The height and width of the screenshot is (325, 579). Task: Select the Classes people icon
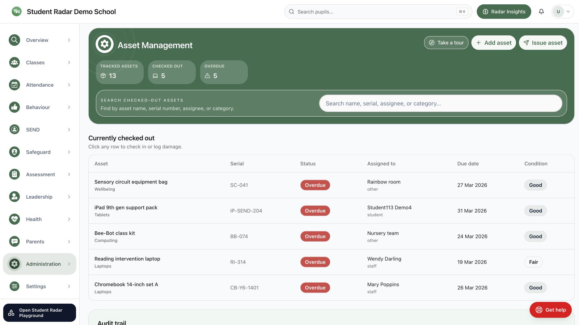(x=14, y=62)
